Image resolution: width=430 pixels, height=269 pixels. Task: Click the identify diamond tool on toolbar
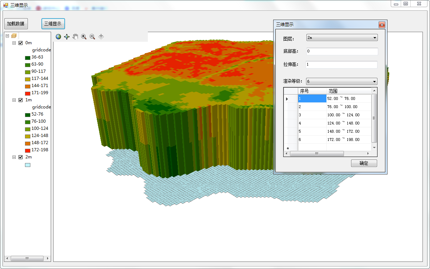pos(101,36)
